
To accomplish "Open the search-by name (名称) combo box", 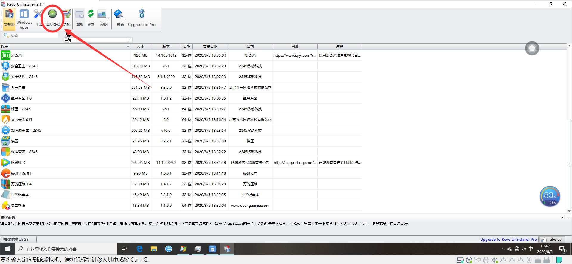I will click(x=98, y=40).
